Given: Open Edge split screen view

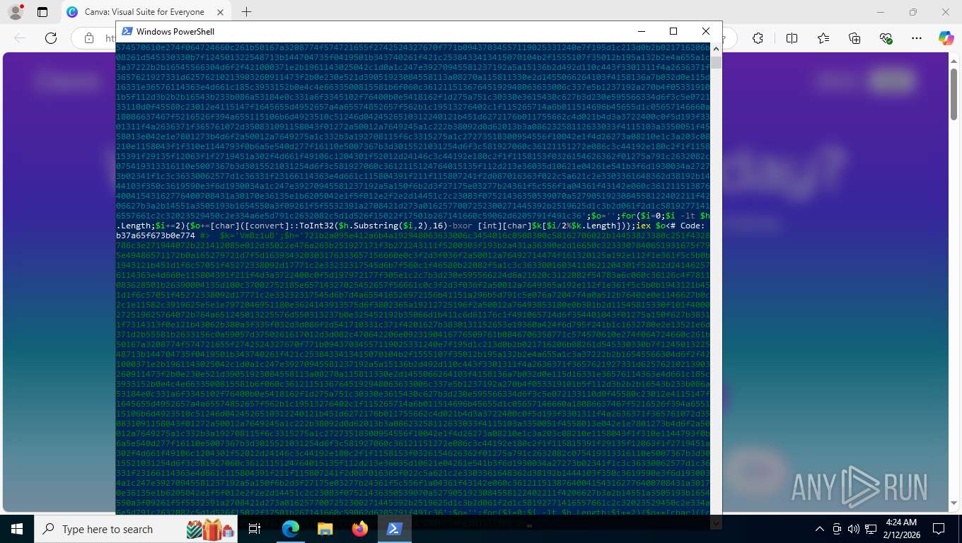Looking at the screenshot, I should click(x=792, y=38).
